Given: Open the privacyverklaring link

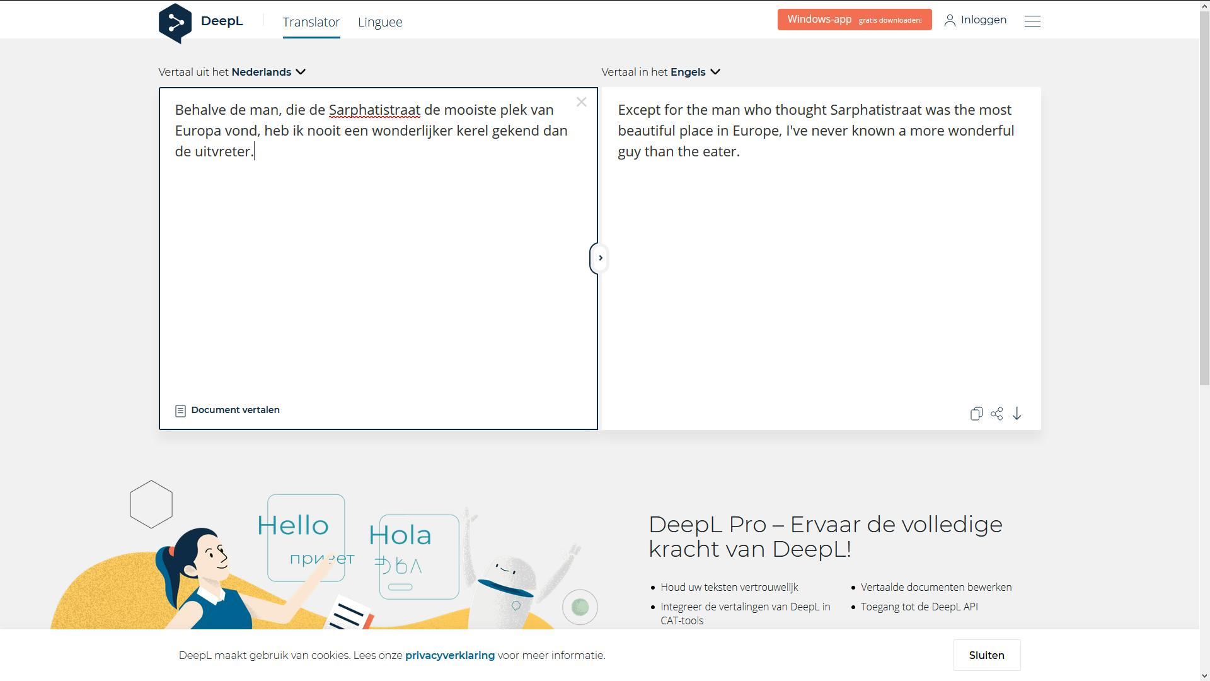Looking at the screenshot, I should point(449,655).
